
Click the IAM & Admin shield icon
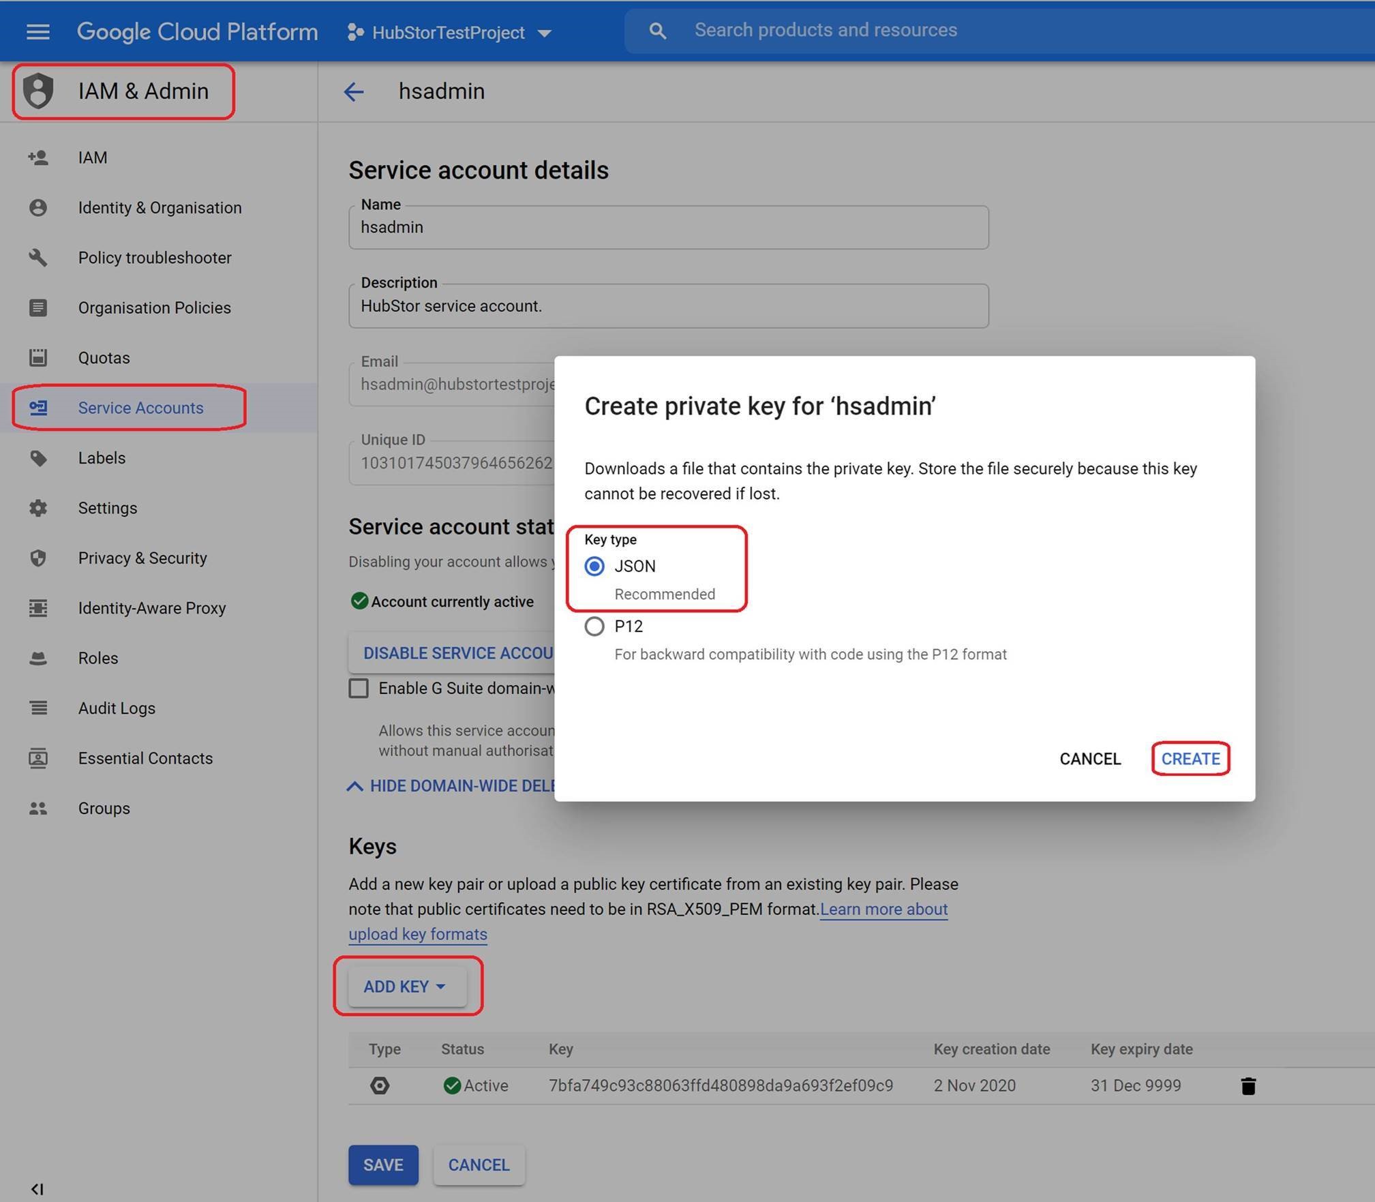coord(38,91)
